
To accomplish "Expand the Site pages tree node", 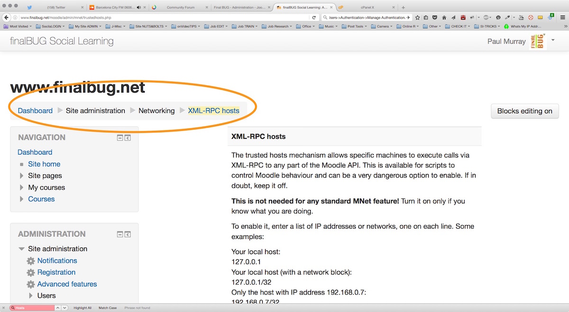I will [22, 176].
